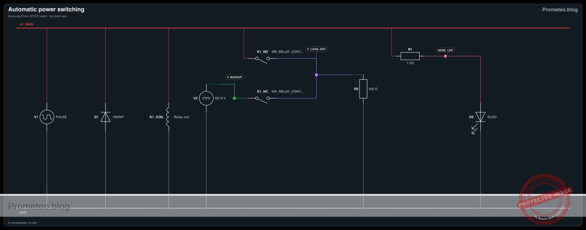This screenshot has height=230, width=586.
Task: Click the Prometeo.blog text at top right
Action: coord(560,10)
